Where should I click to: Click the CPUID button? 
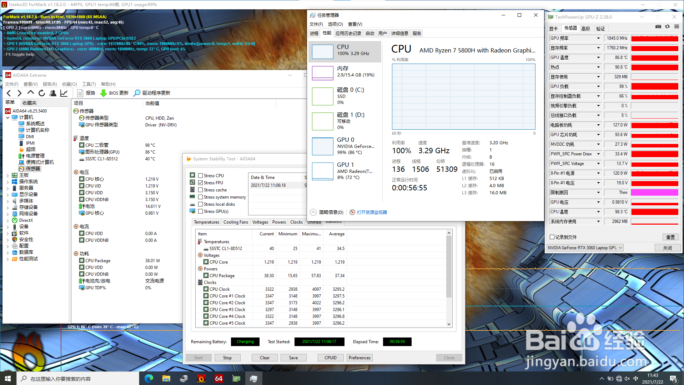pos(331,358)
